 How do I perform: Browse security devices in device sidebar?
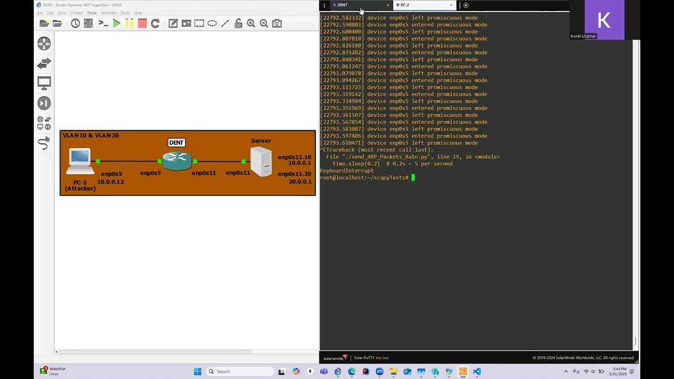coord(44,103)
